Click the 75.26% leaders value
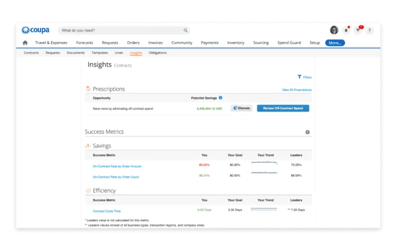Viewport: 396px width, 251px height. [296, 165]
